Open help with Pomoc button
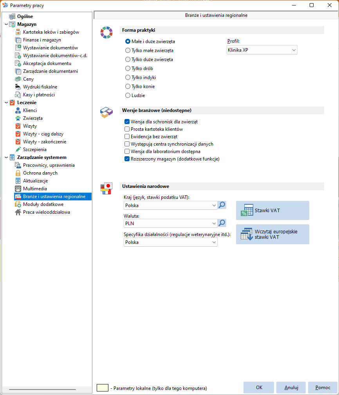The width and height of the screenshot is (339, 395). tap(323, 388)
